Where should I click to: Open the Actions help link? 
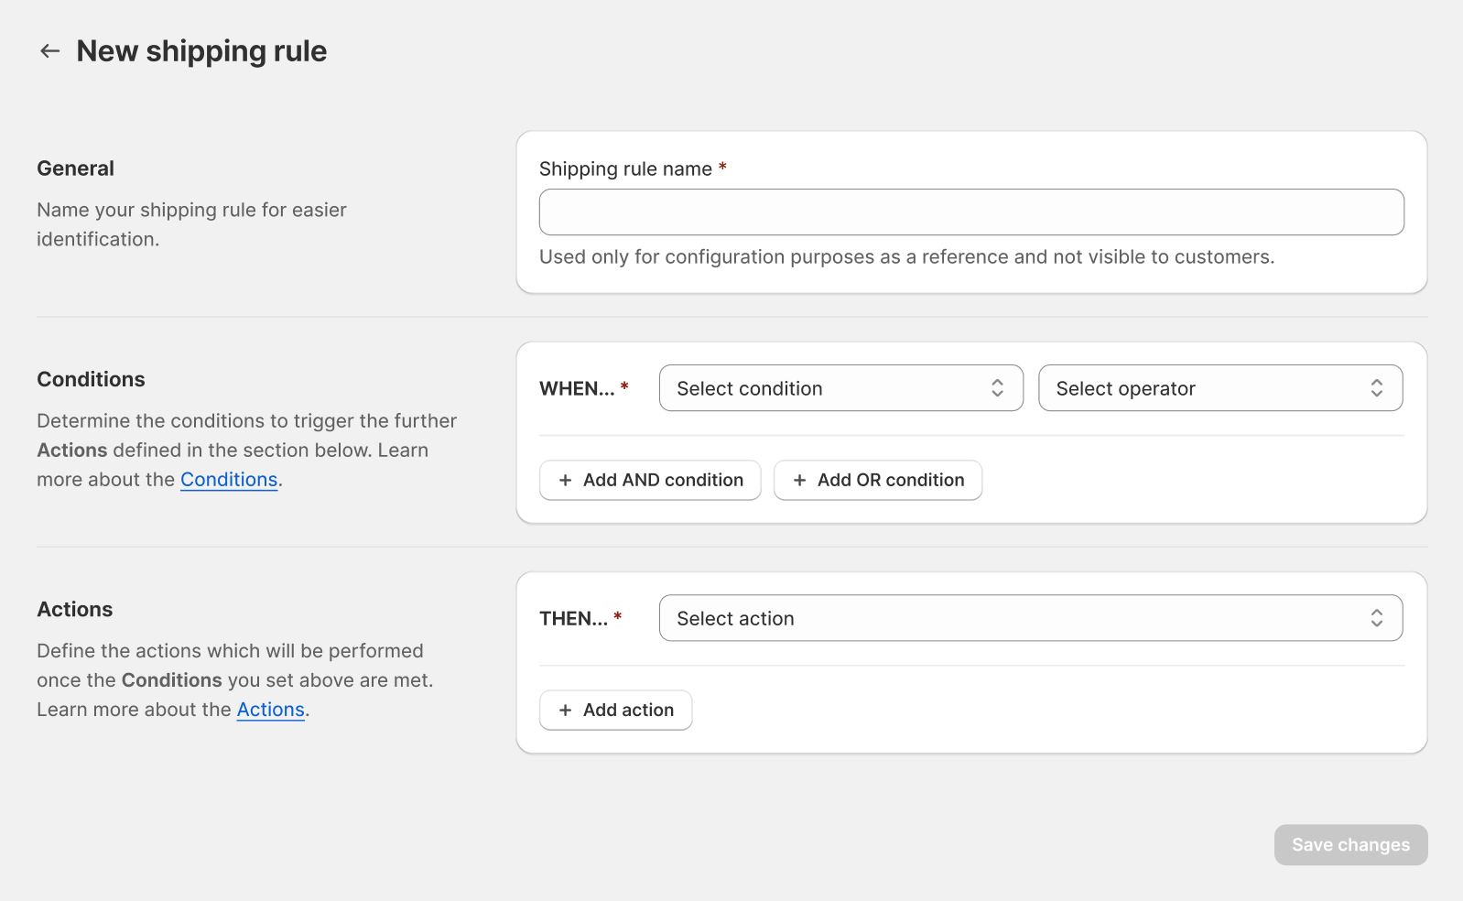[270, 710]
